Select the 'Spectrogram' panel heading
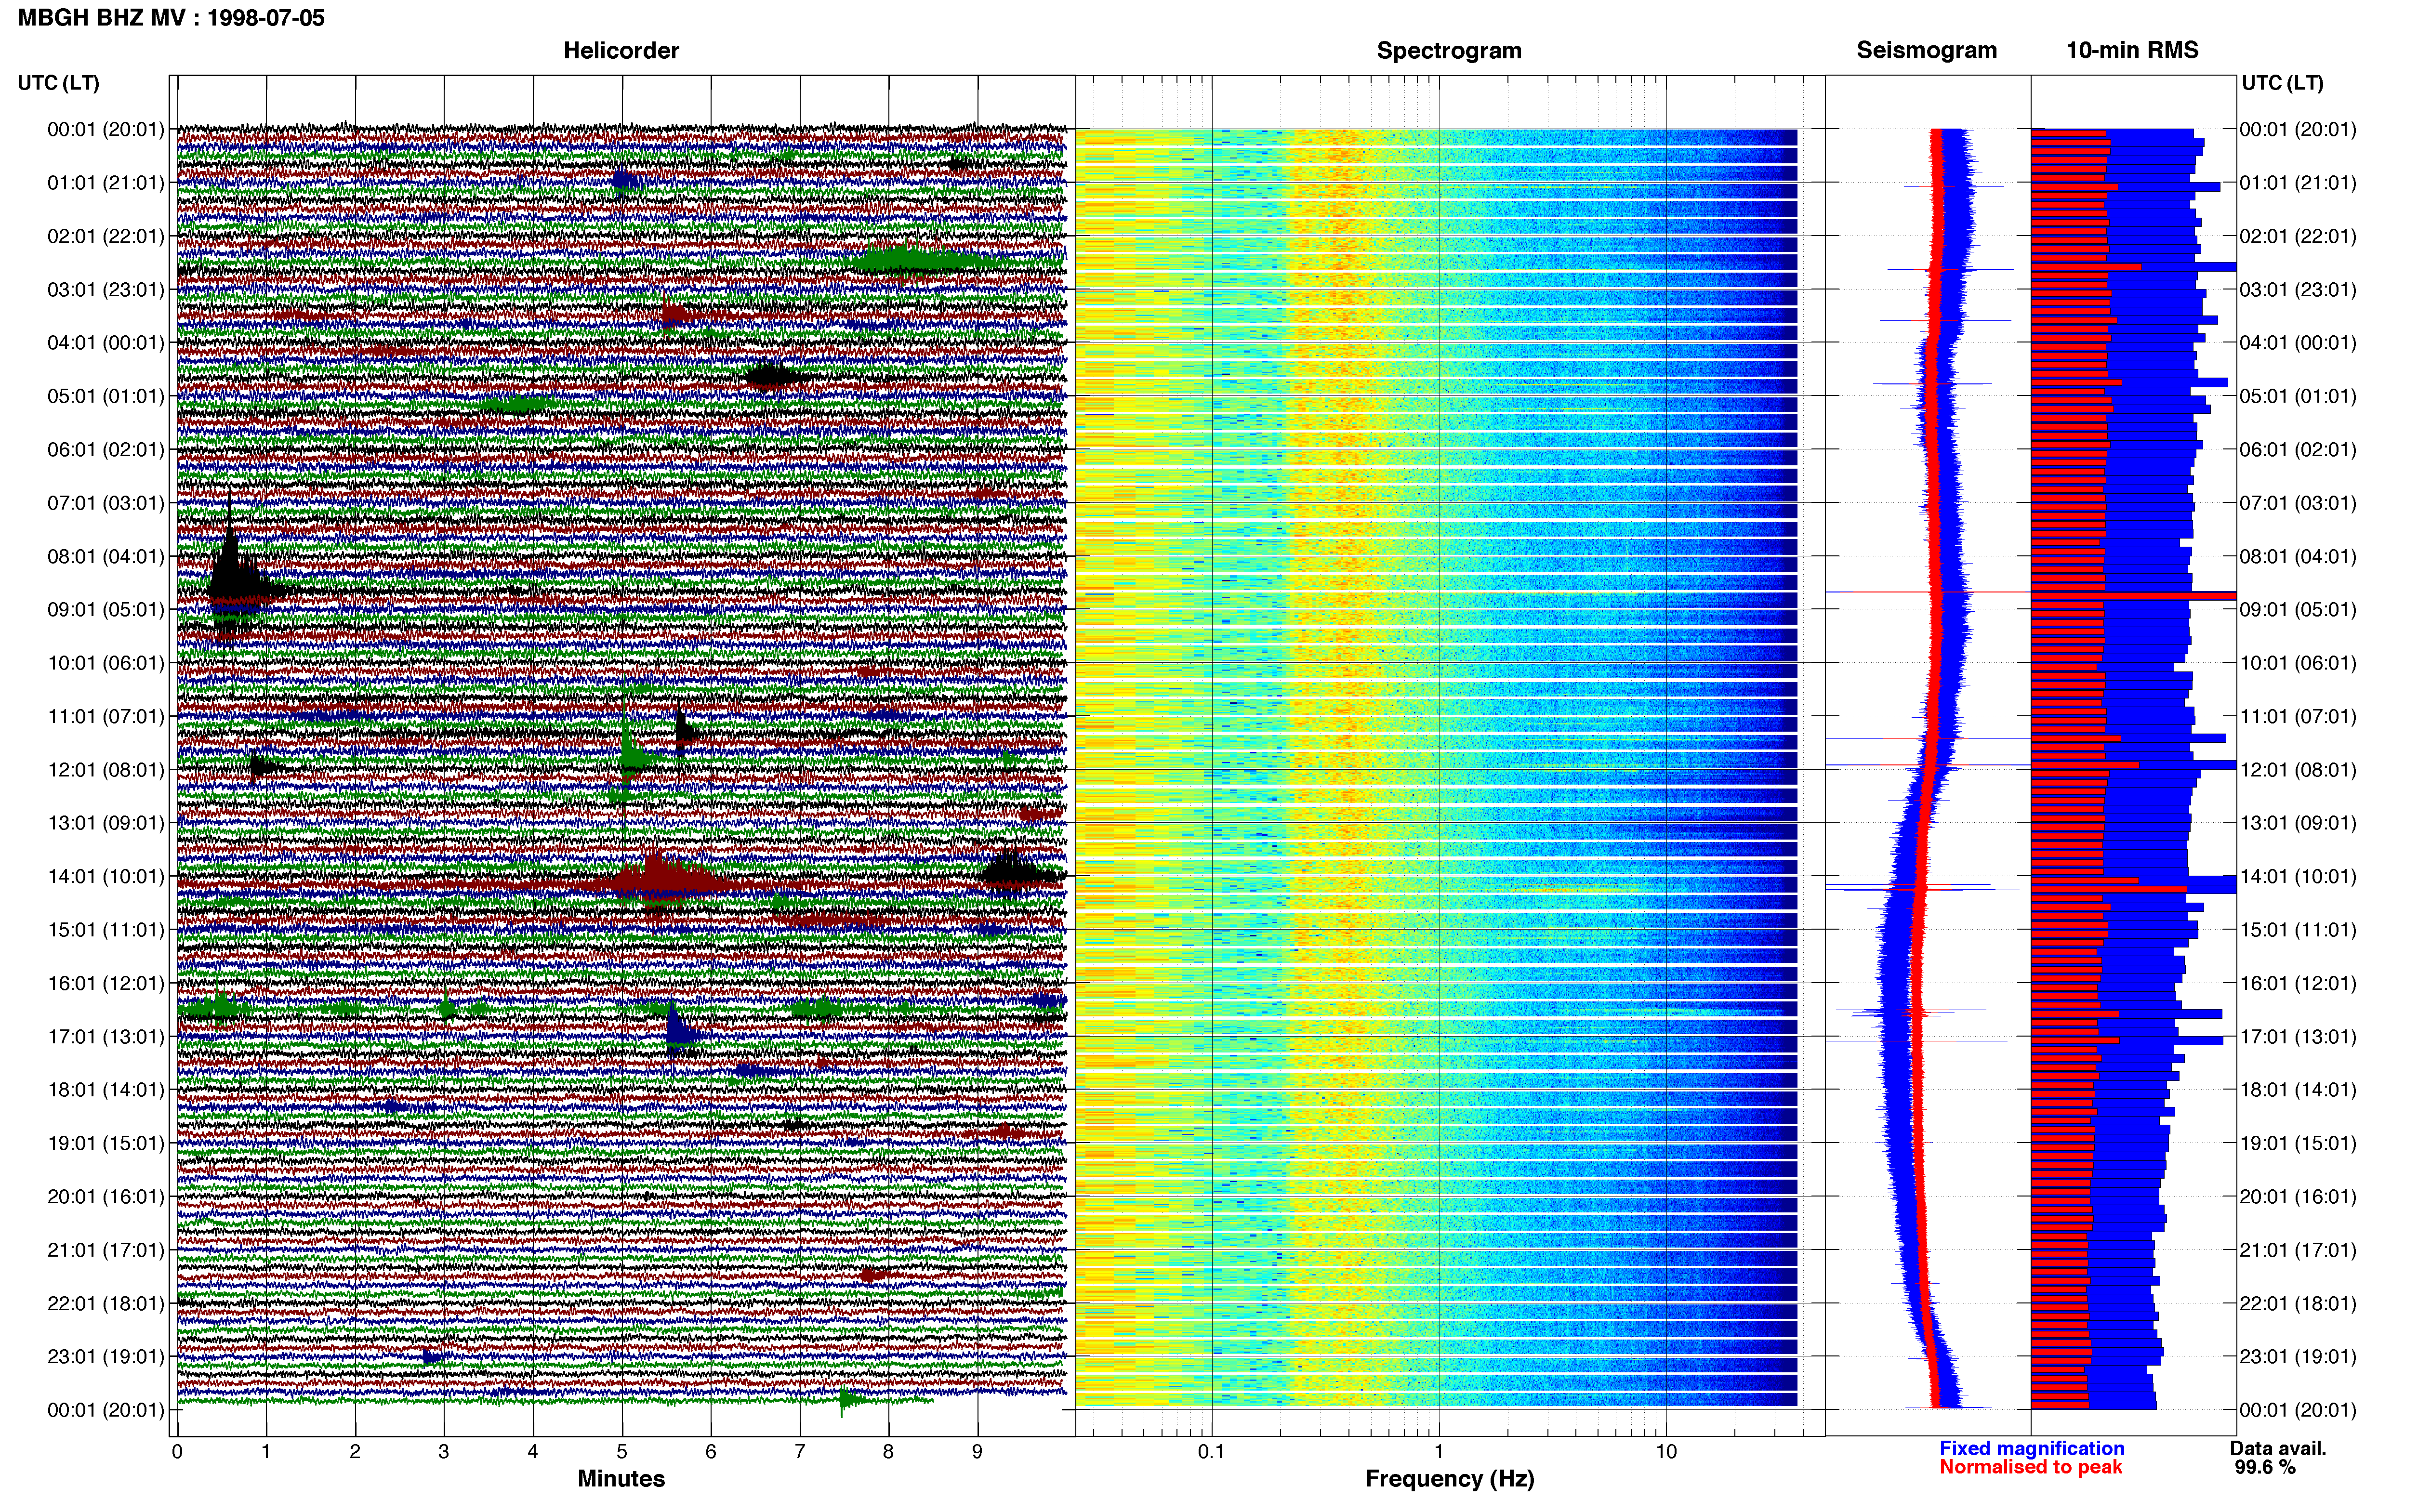The height and width of the screenshot is (1512, 2418). 1449,50
